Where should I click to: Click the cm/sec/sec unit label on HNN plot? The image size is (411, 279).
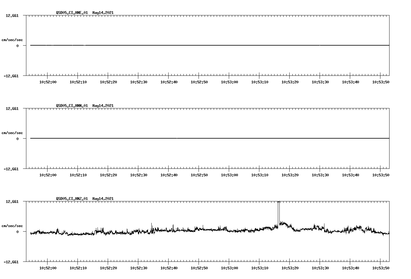point(12,133)
